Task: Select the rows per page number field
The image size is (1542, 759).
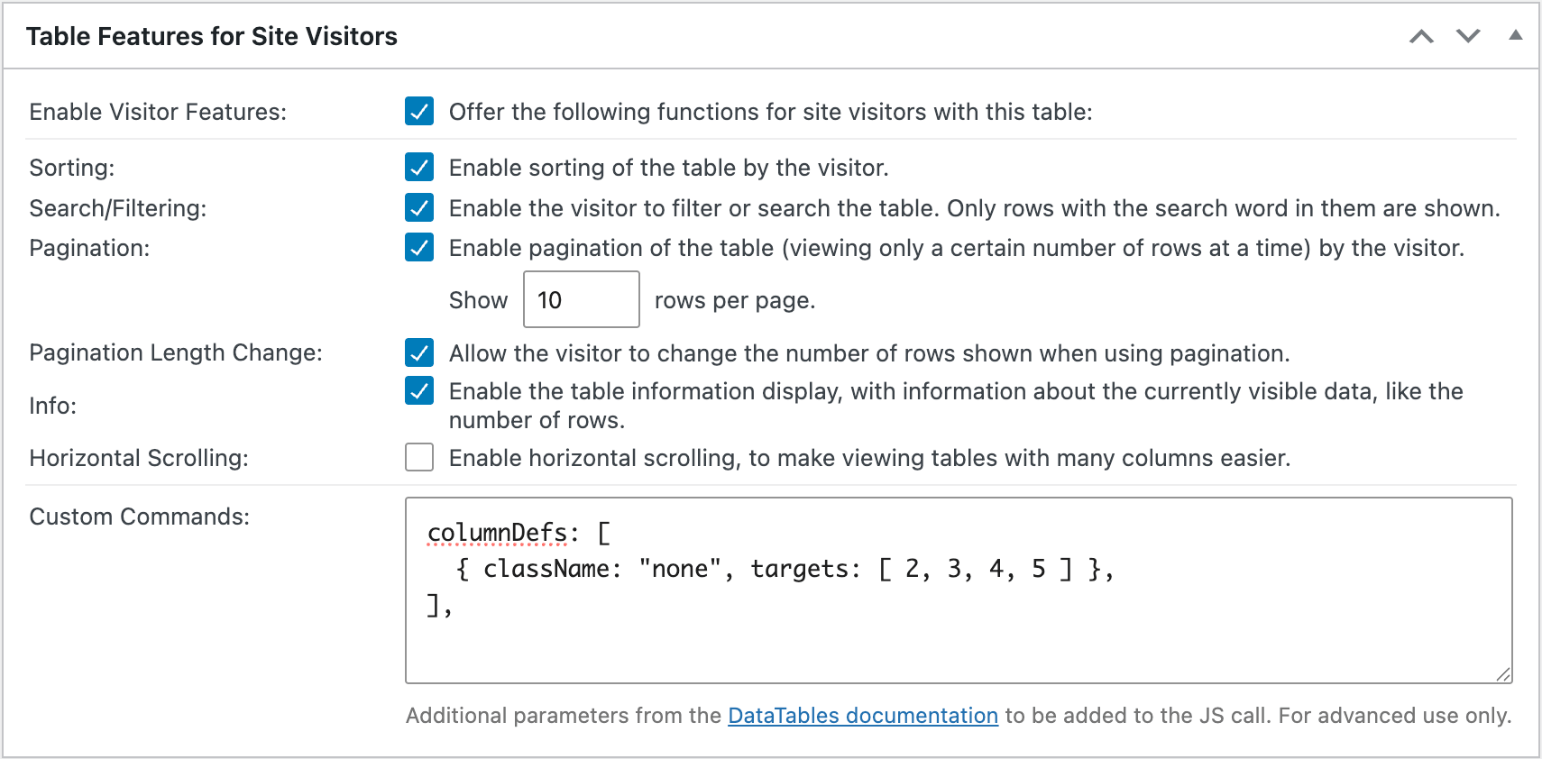Action: (x=581, y=298)
